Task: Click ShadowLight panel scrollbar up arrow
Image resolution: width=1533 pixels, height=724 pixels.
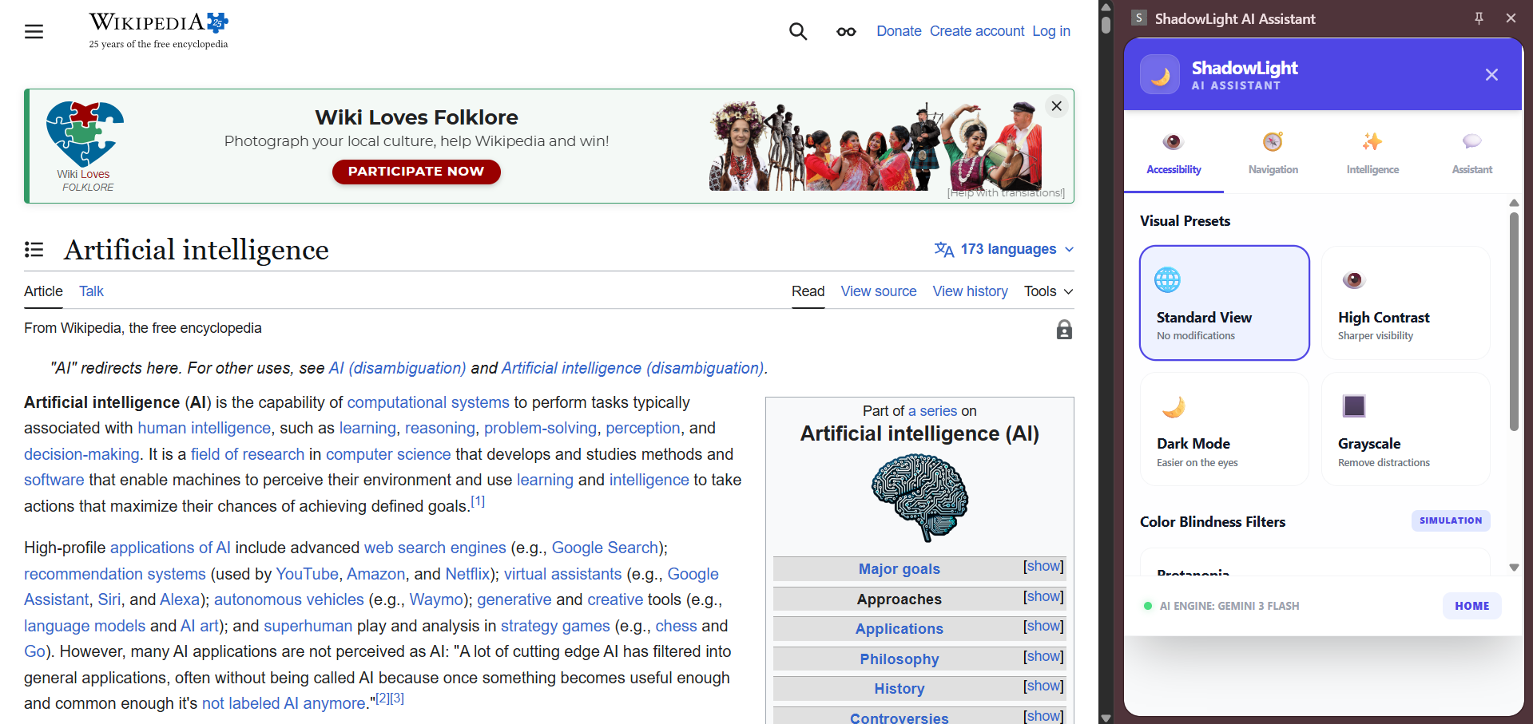Action: click(1514, 203)
